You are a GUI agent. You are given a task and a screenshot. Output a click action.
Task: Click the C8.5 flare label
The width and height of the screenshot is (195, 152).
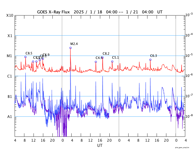(x=29, y=53)
